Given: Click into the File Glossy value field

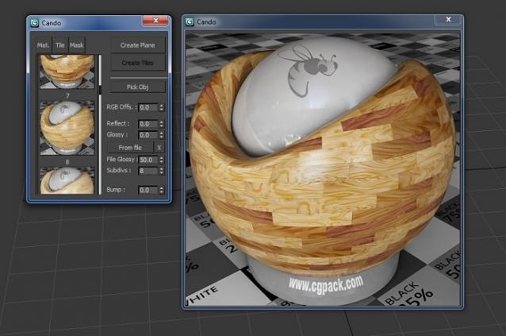Looking at the screenshot, I should point(148,160).
